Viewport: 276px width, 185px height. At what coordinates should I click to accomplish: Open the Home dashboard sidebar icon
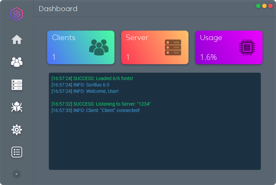(x=17, y=39)
